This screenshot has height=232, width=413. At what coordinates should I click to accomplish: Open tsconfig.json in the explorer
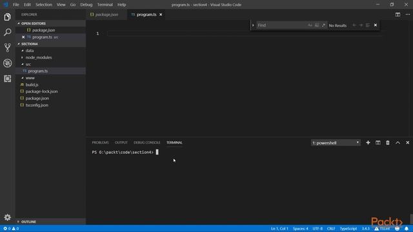click(x=50, y=105)
